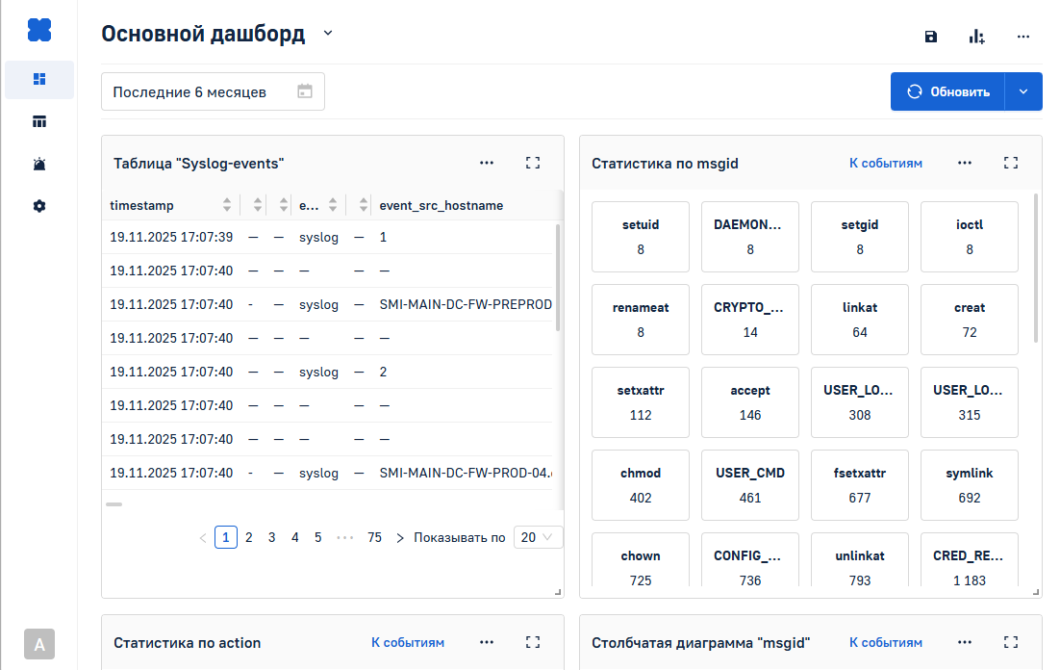Open dashboard title dropdown chevron
Image resolution: width=1060 pixels, height=670 pixels.
pyautogui.click(x=328, y=34)
